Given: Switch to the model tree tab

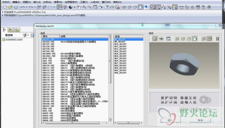Looking at the screenshot, I should point(5,30).
